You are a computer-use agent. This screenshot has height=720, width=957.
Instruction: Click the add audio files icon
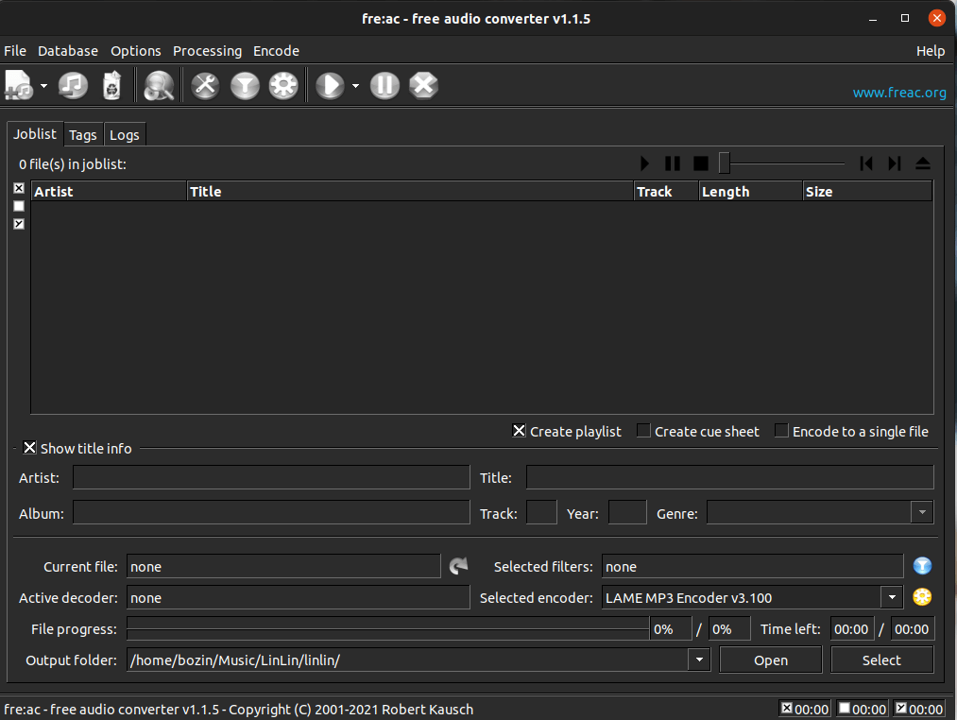coord(19,86)
